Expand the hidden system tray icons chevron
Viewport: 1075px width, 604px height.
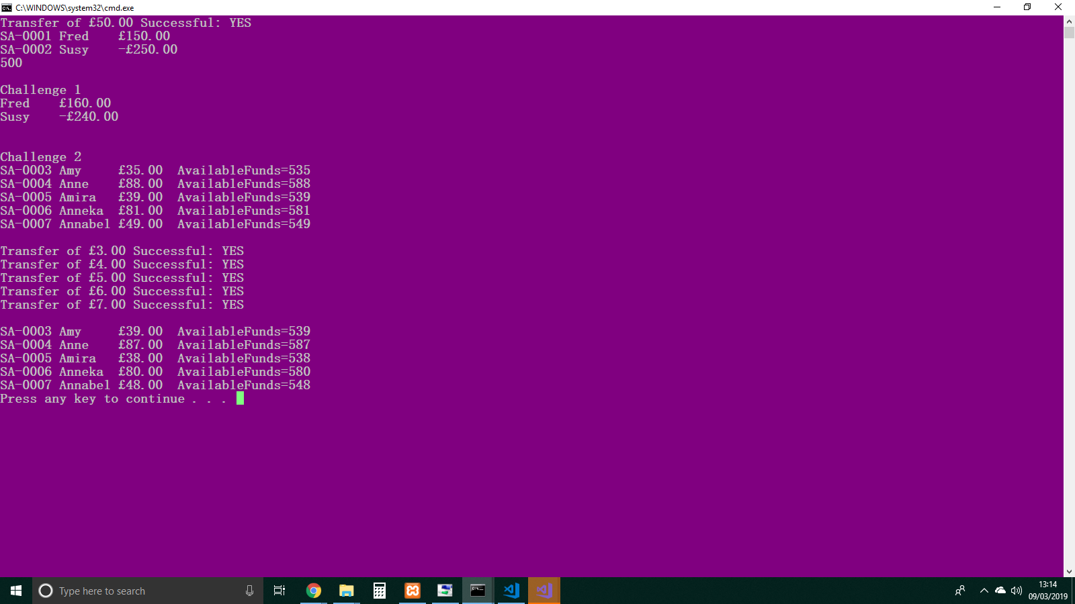tap(984, 591)
